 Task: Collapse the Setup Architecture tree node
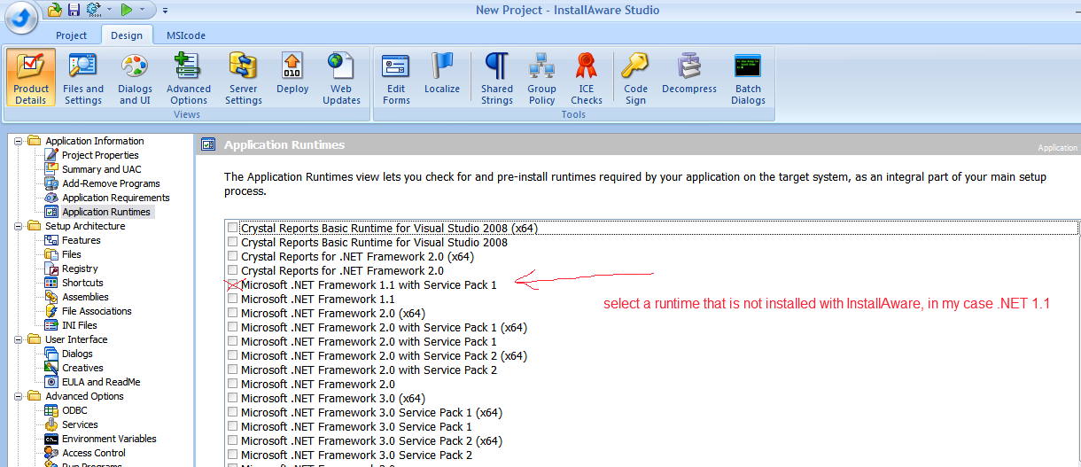point(18,226)
